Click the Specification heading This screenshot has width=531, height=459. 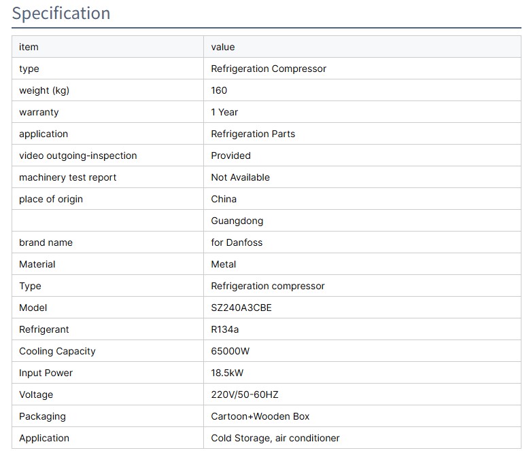coord(61,14)
